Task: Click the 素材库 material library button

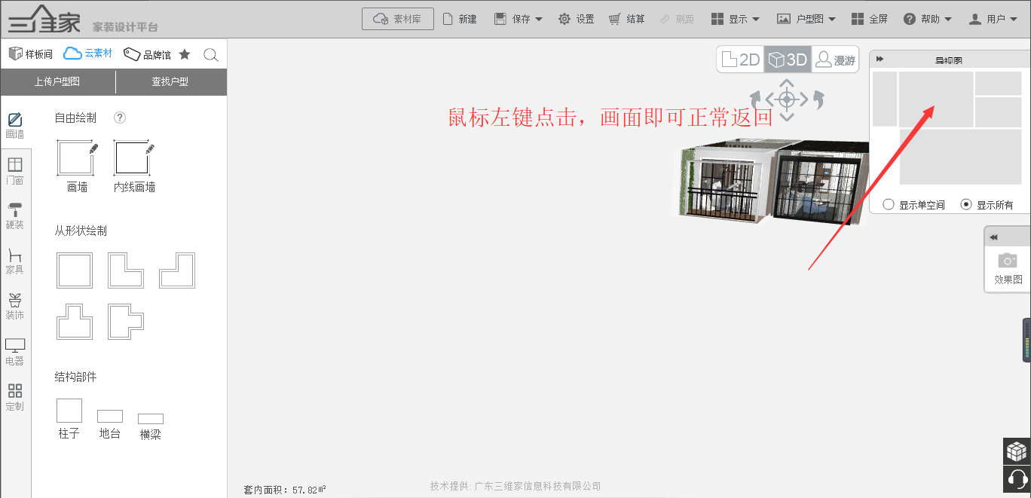Action: (398, 19)
